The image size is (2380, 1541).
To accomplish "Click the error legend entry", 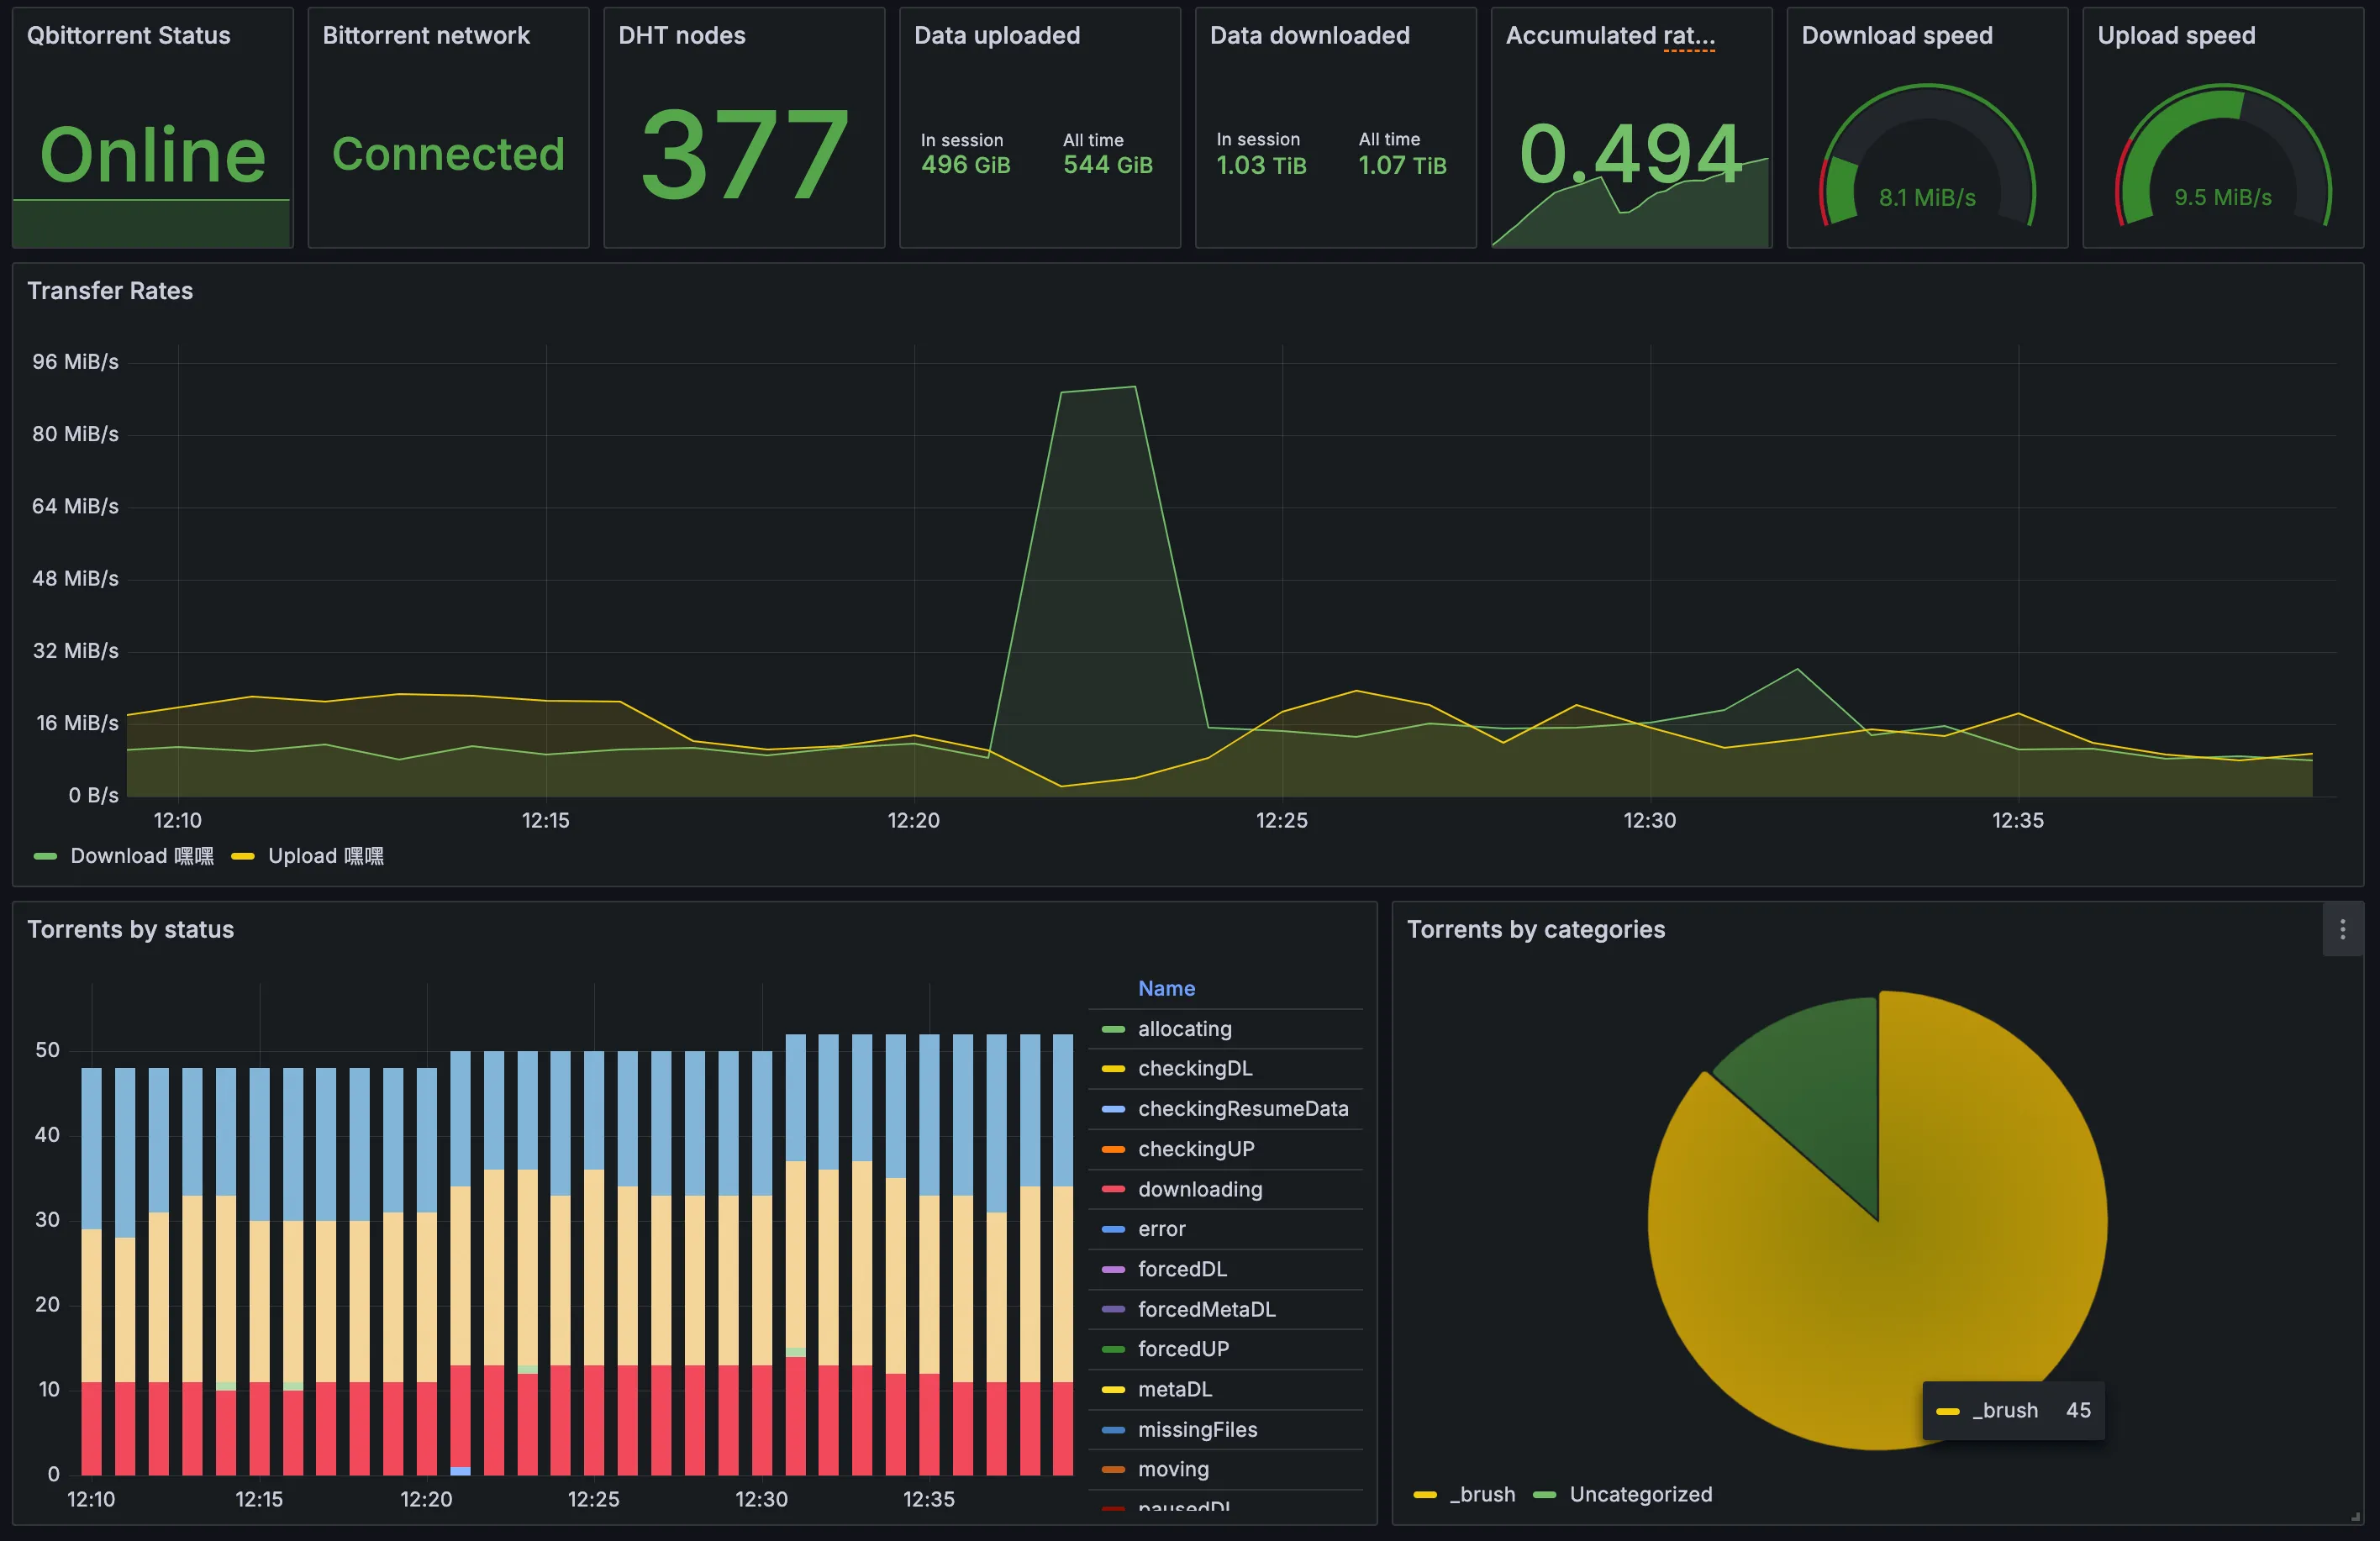I will 1161,1229.
